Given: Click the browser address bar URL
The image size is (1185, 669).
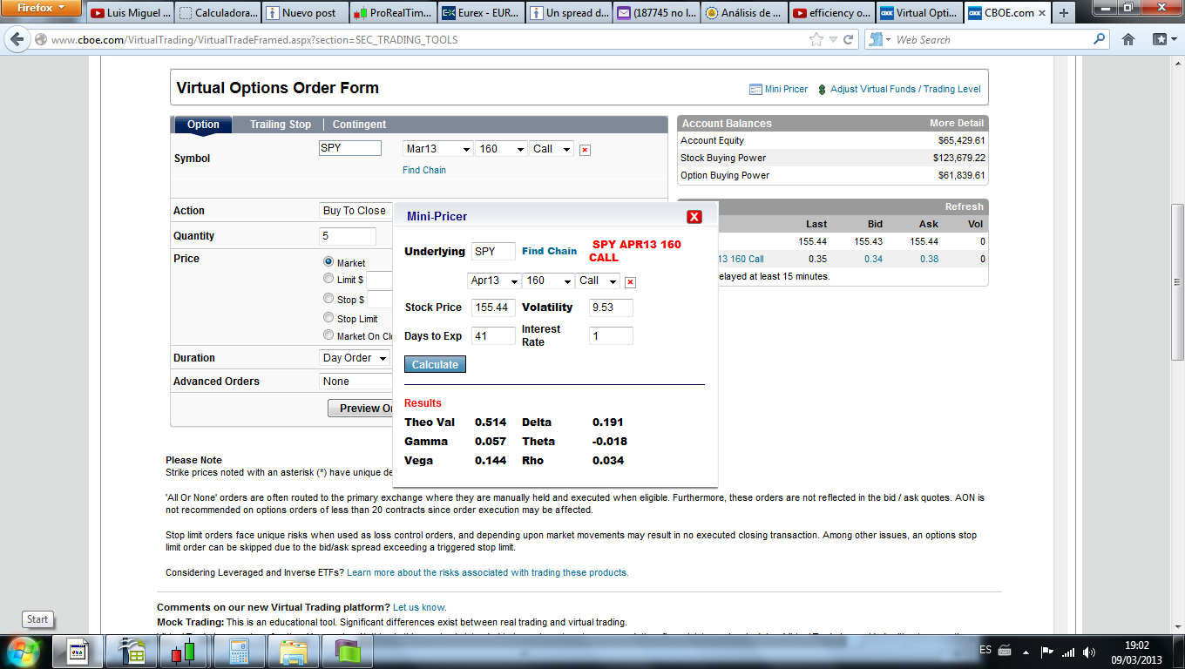Looking at the screenshot, I should click(254, 40).
